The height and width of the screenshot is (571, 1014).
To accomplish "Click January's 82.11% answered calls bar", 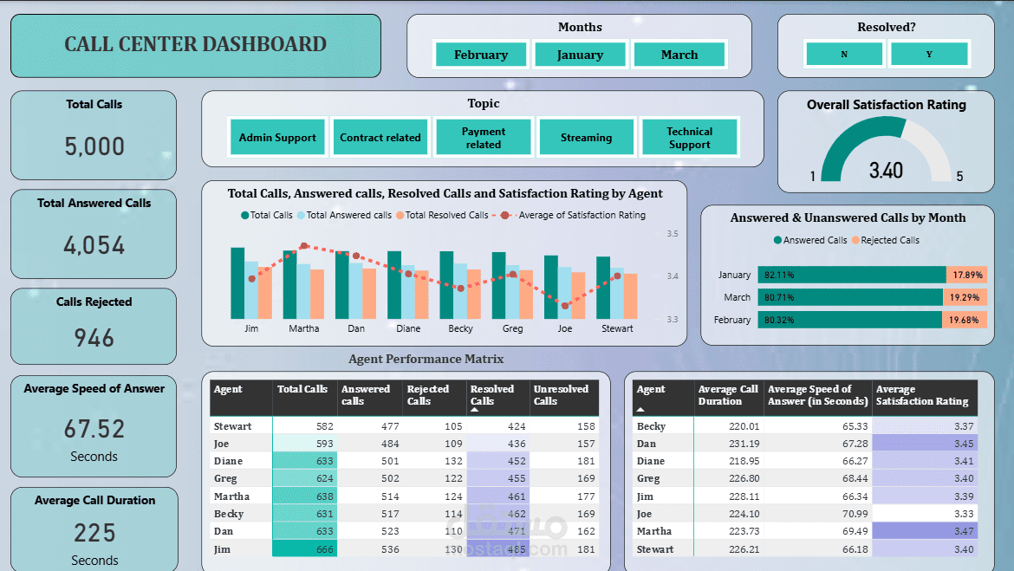I will coord(849,275).
